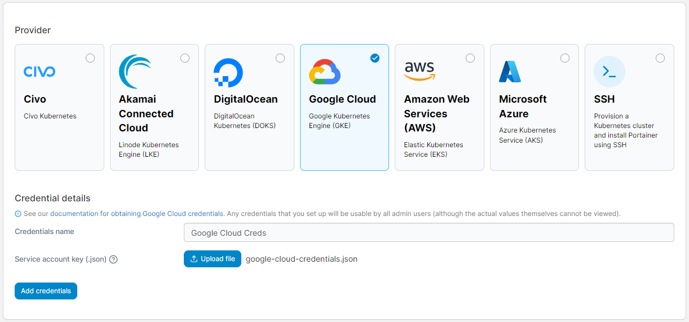Click the Akamai Connected Cloud logo
The width and height of the screenshot is (689, 322).
(x=135, y=72)
